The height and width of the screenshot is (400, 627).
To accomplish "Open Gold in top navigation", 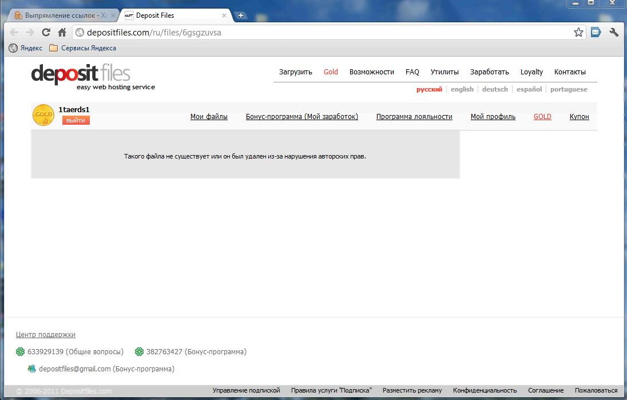I will click(x=331, y=72).
